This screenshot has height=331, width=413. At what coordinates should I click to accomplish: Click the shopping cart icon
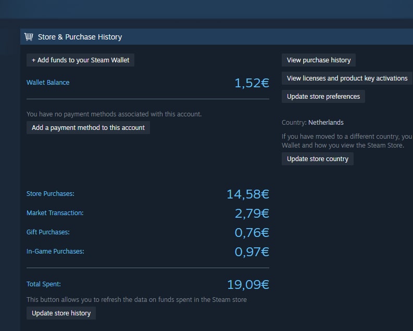29,37
